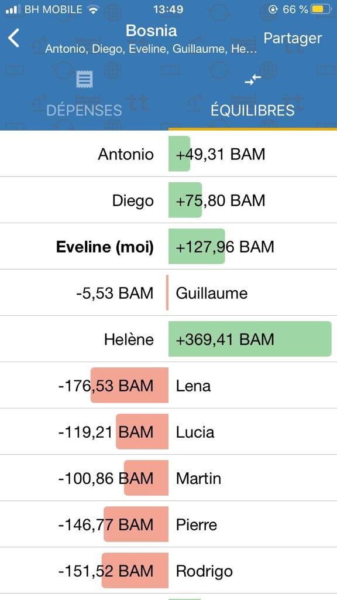Open Guillaume's -5,53 BAM row
Viewport: 337px width, 600px height.
point(168,293)
